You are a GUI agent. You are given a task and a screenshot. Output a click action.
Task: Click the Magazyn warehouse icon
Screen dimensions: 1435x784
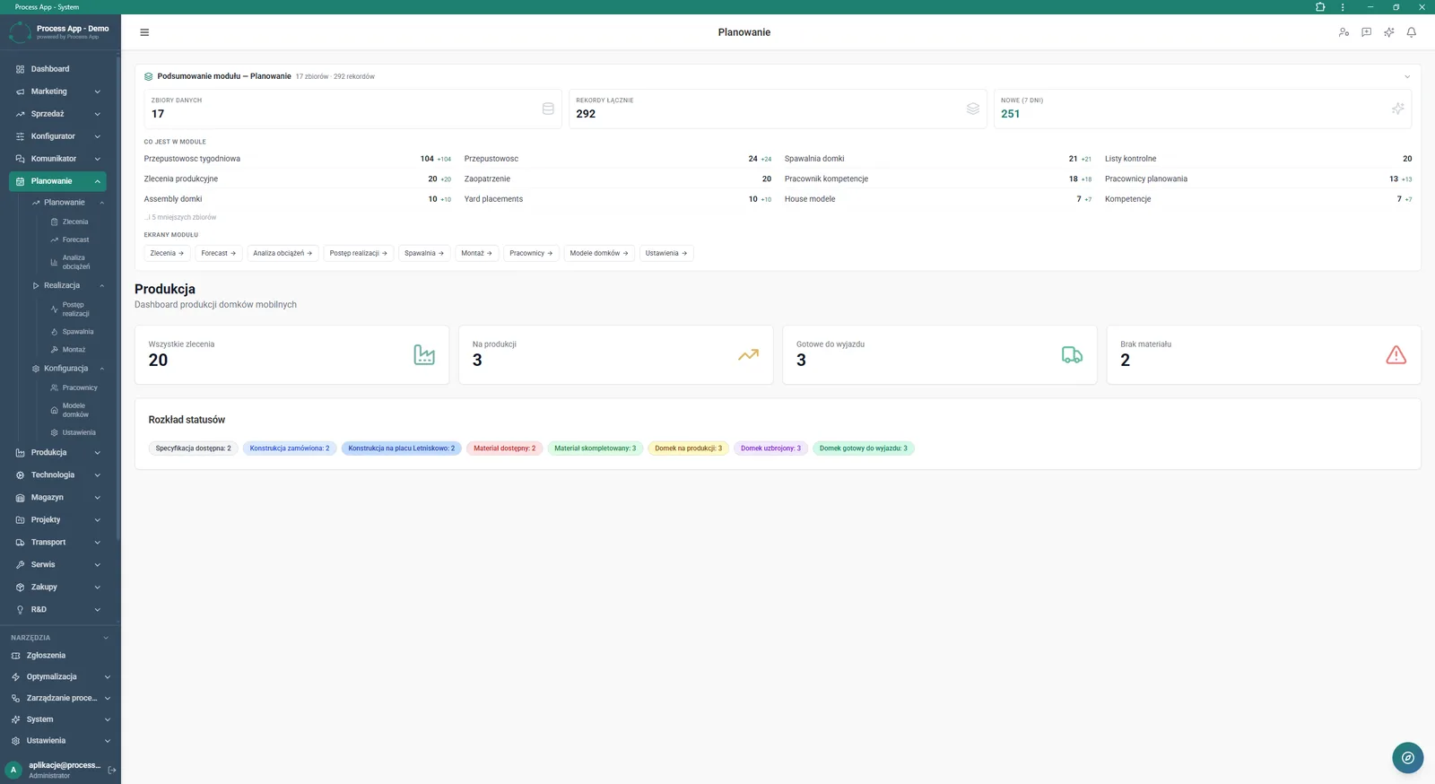pos(20,498)
